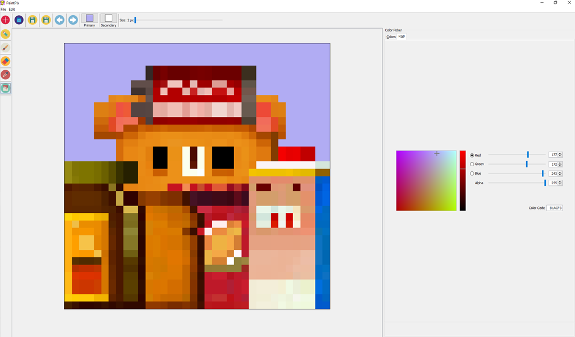
Task: Click the vertical red gradient strip
Action: tap(463, 180)
